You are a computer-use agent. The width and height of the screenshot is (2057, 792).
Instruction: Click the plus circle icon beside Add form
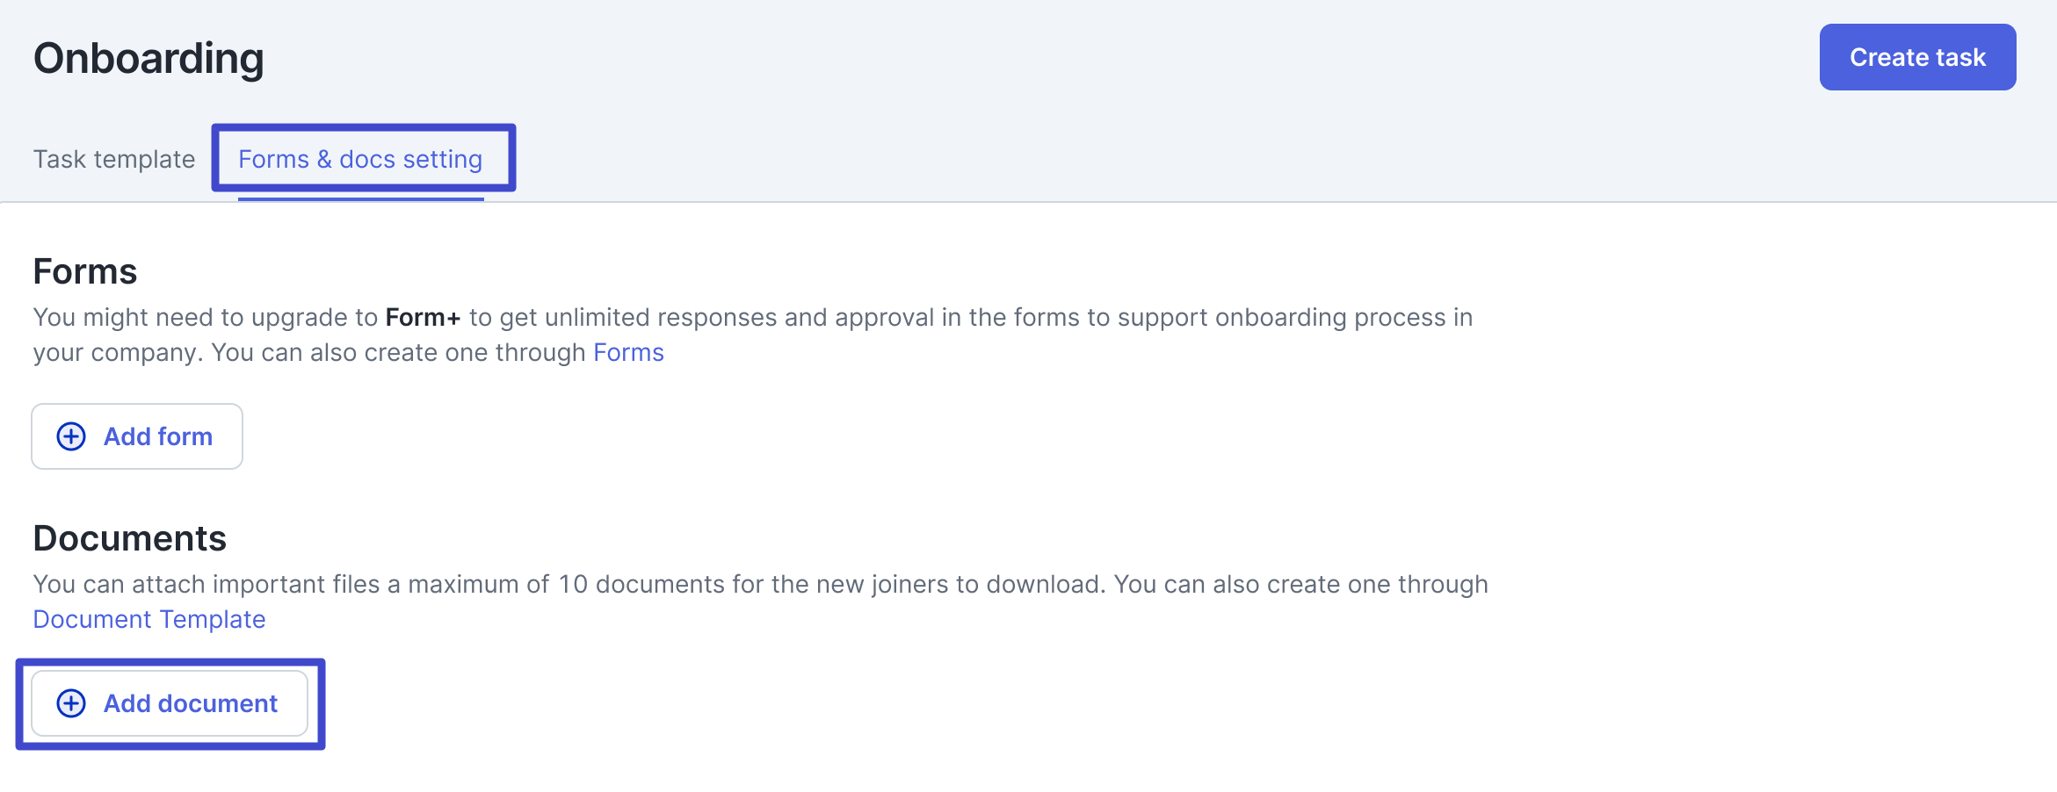tap(71, 436)
